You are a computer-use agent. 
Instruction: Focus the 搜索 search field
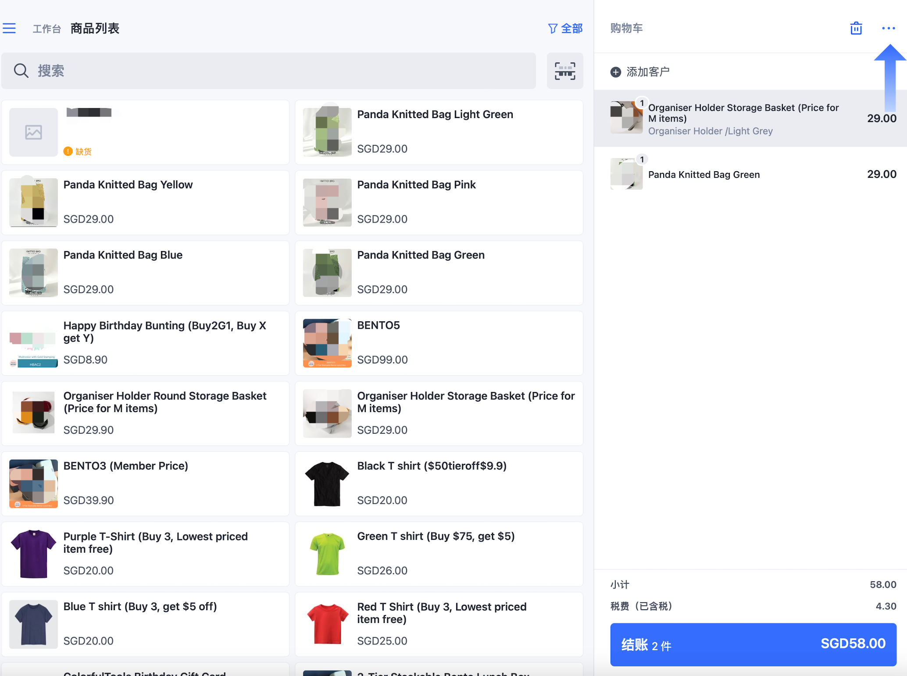click(x=268, y=71)
